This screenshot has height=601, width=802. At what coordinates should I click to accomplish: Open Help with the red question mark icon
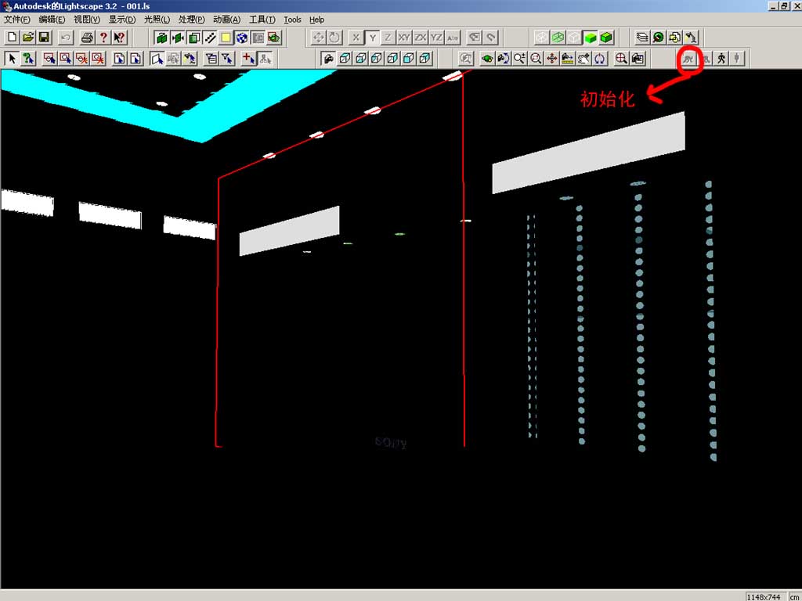click(103, 38)
